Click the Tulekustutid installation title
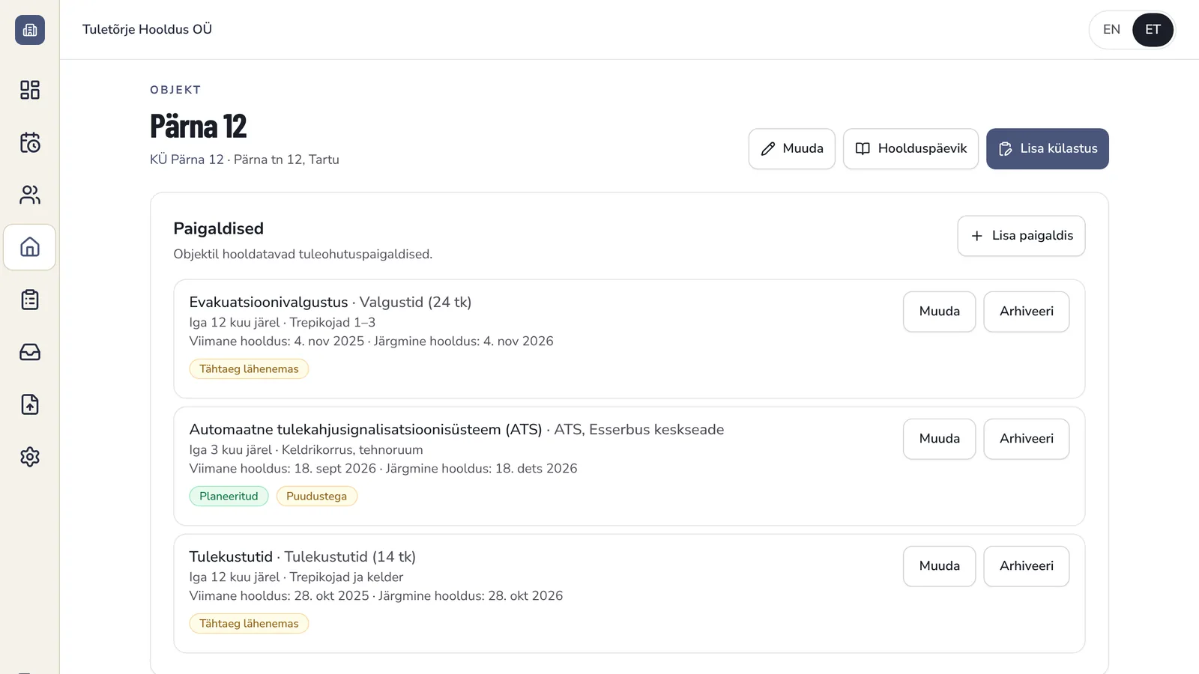1199x674 pixels. pos(231,556)
